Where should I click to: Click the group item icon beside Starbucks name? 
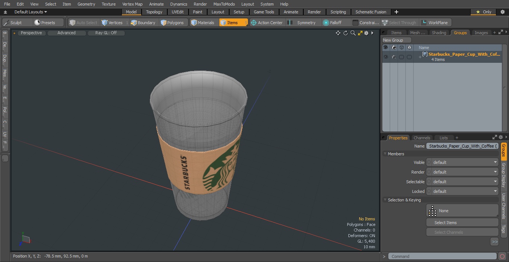click(425, 54)
